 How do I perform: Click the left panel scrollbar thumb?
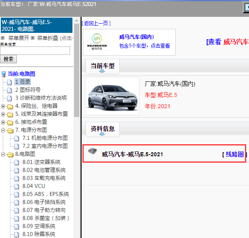click(77, 70)
